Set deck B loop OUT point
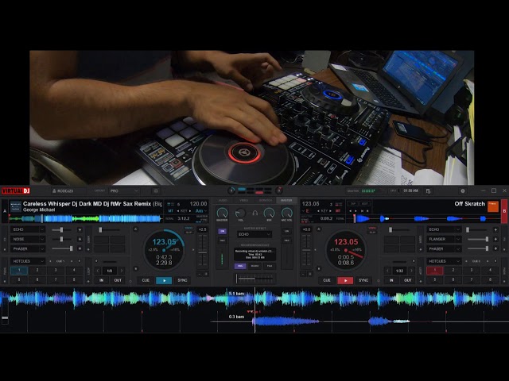Screen dimensions: 509x381 click(x=408, y=280)
